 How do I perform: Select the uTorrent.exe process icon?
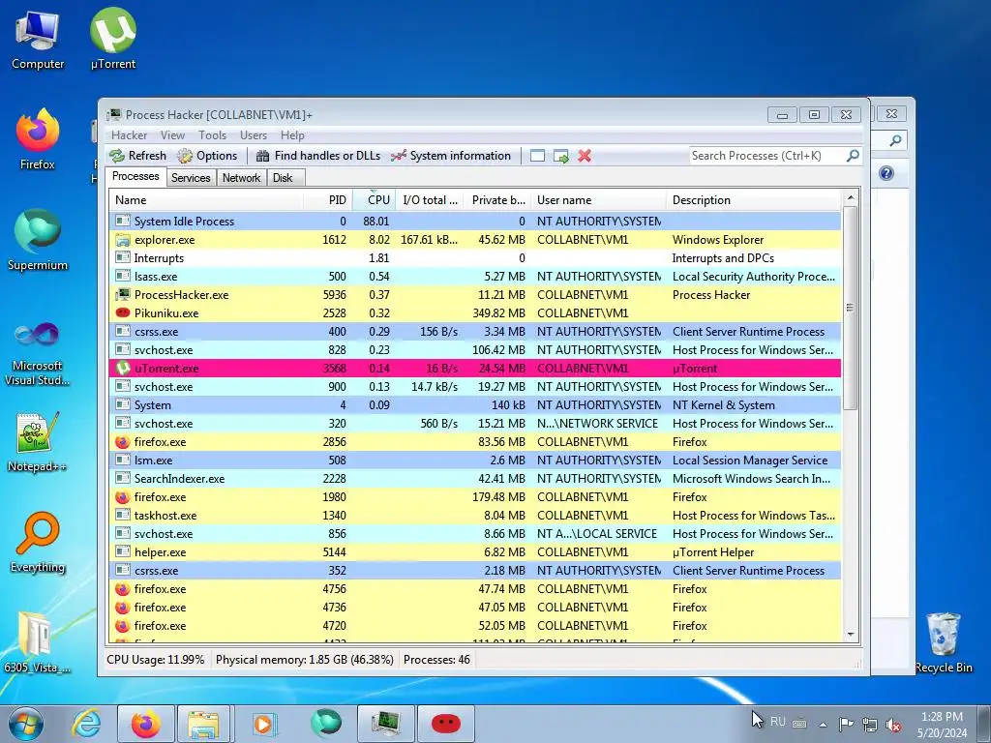[123, 369]
